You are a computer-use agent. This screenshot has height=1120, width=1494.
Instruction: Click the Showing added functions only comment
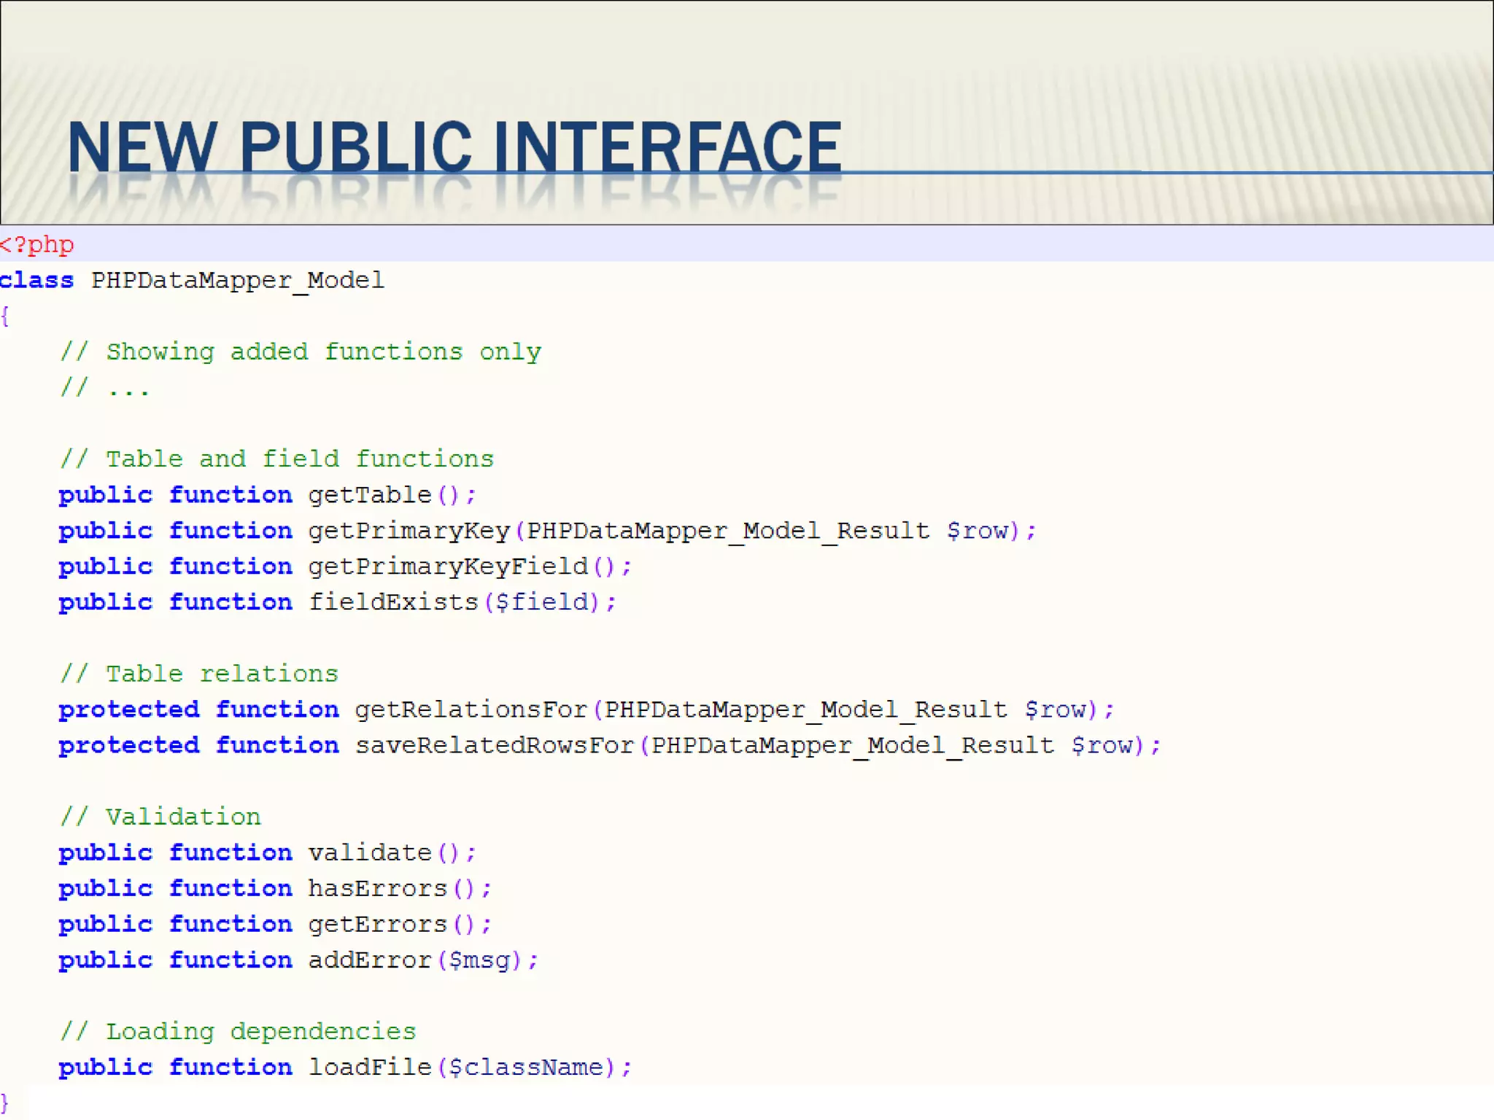pyautogui.click(x=301, y=352)
